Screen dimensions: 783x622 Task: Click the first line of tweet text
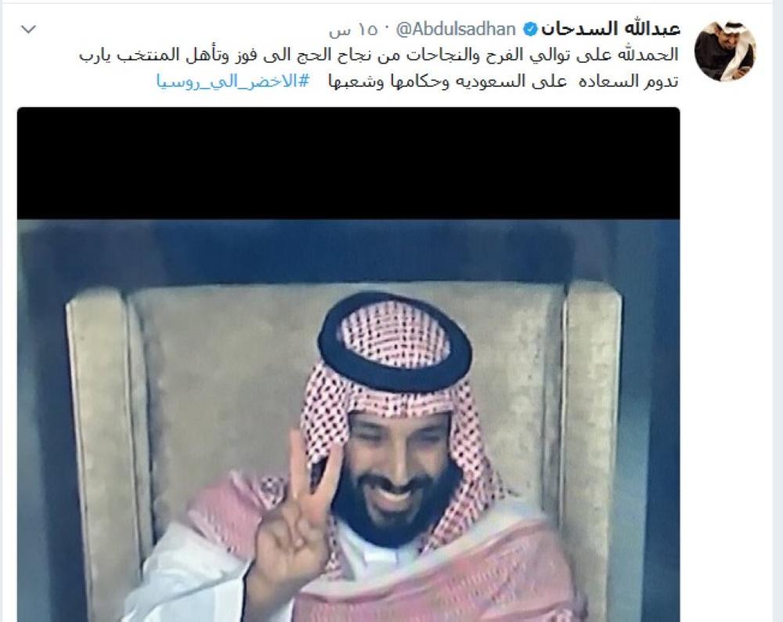click(x=378, y=55)
